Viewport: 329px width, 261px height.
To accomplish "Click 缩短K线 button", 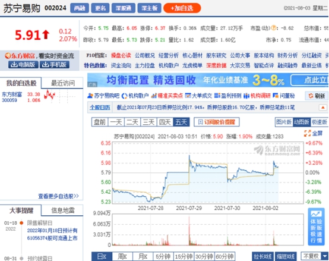I will click(286, 256).
